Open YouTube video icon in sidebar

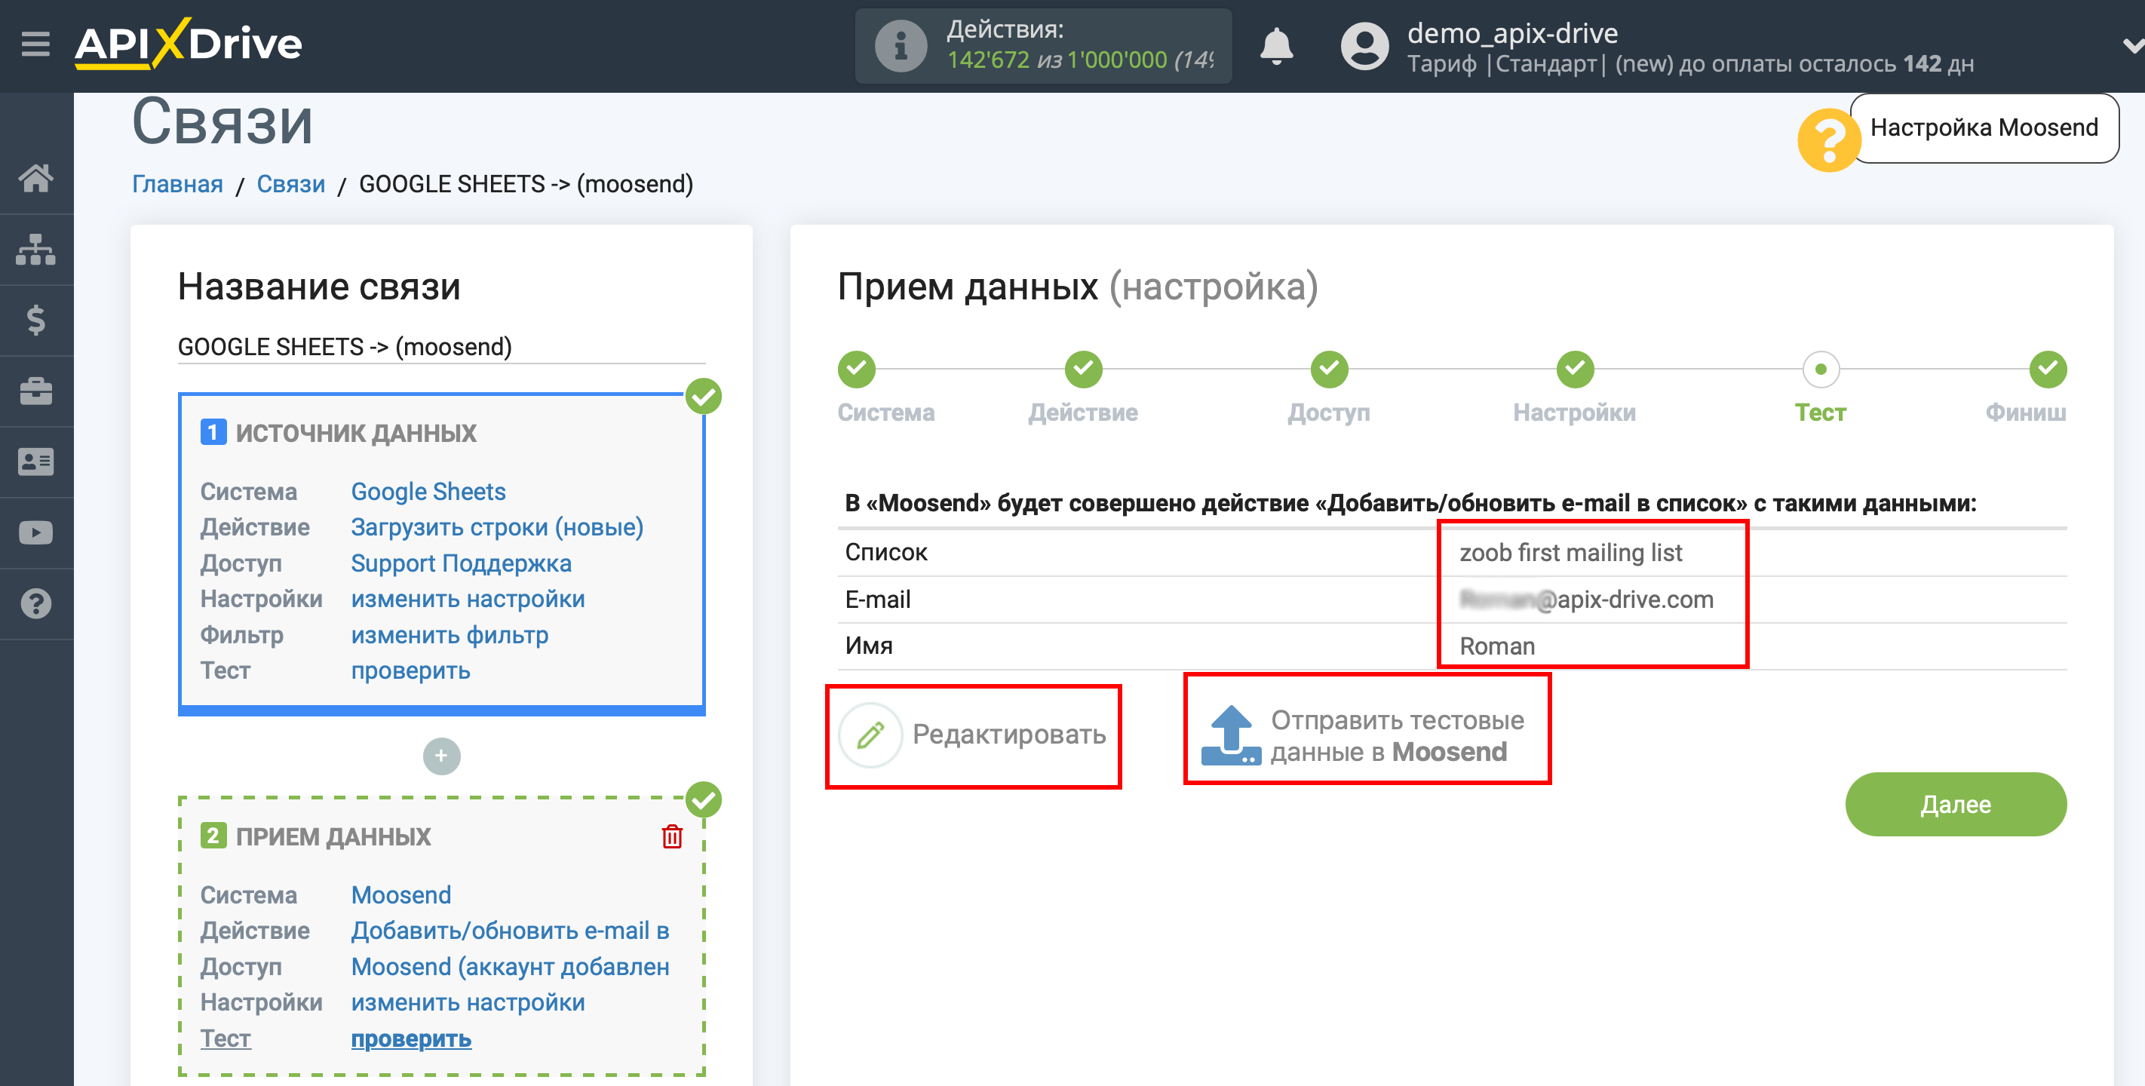tap(35, 533)
